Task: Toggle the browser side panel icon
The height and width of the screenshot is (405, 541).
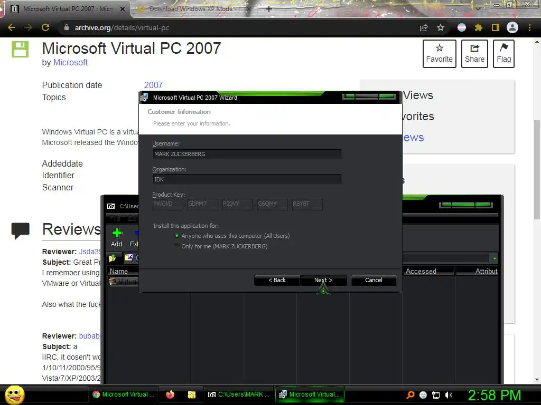Action: (x=496, y=27)
